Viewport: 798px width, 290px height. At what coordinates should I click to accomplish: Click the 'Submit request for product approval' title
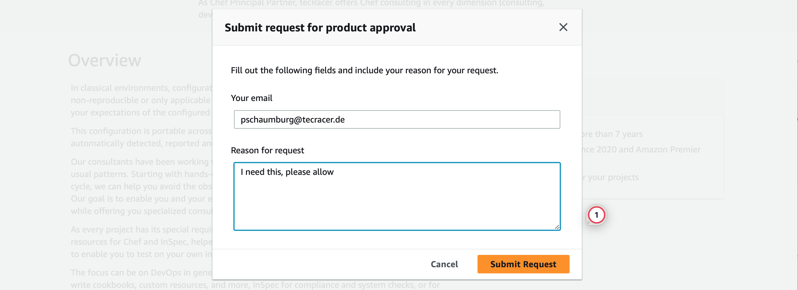tap(320, 28)
